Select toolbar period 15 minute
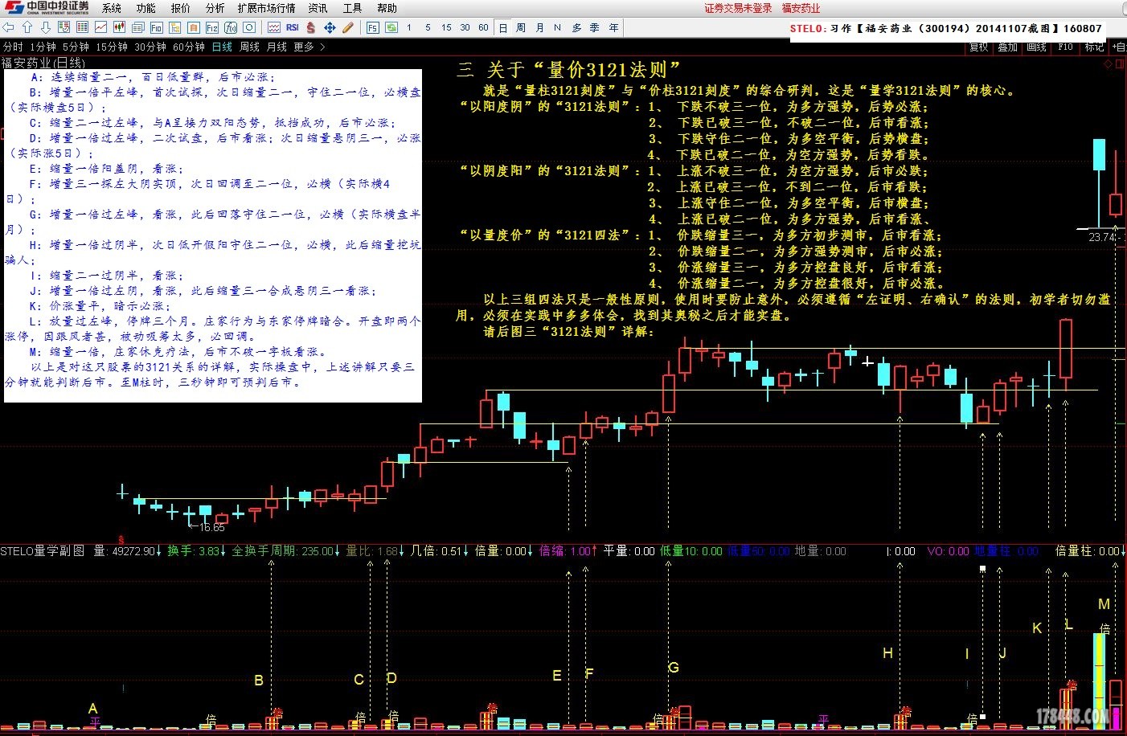1127x736 pixels. [446, 27]
